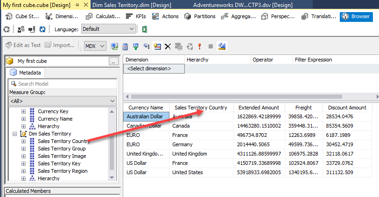Open the MDX query type dropdown

95,46
